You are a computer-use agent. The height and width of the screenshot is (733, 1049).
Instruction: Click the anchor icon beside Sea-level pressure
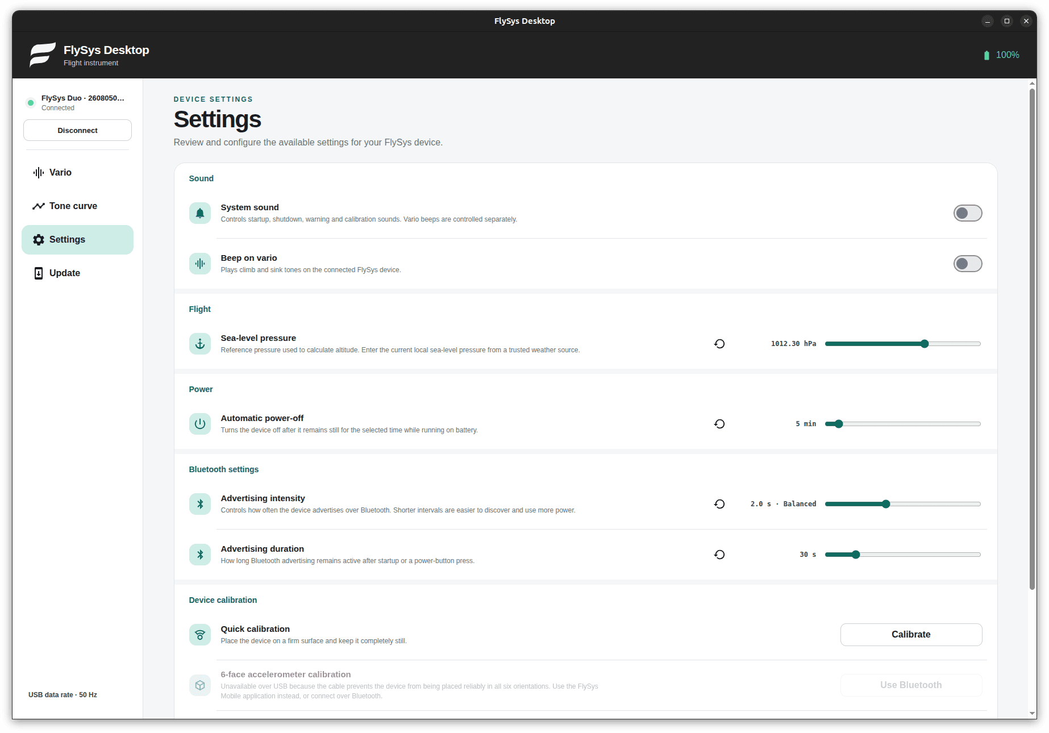200,344
